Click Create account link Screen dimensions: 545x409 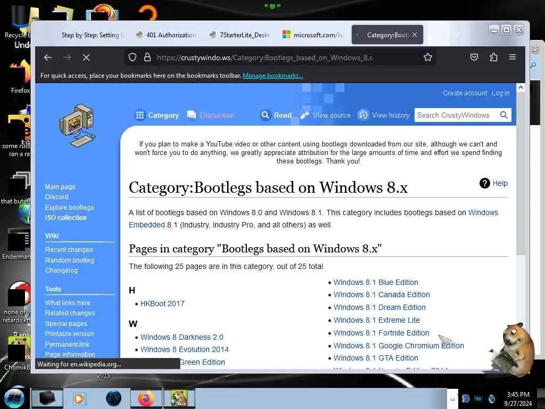pos(465,93)
